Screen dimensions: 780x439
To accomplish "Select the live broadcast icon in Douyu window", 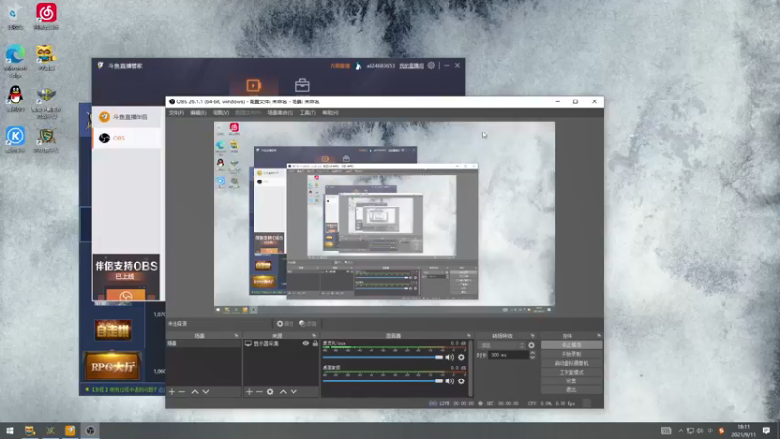I will tap(253, 86).
